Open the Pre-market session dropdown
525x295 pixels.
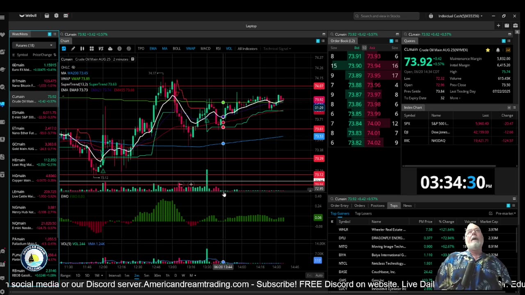[x=505, y=213]
